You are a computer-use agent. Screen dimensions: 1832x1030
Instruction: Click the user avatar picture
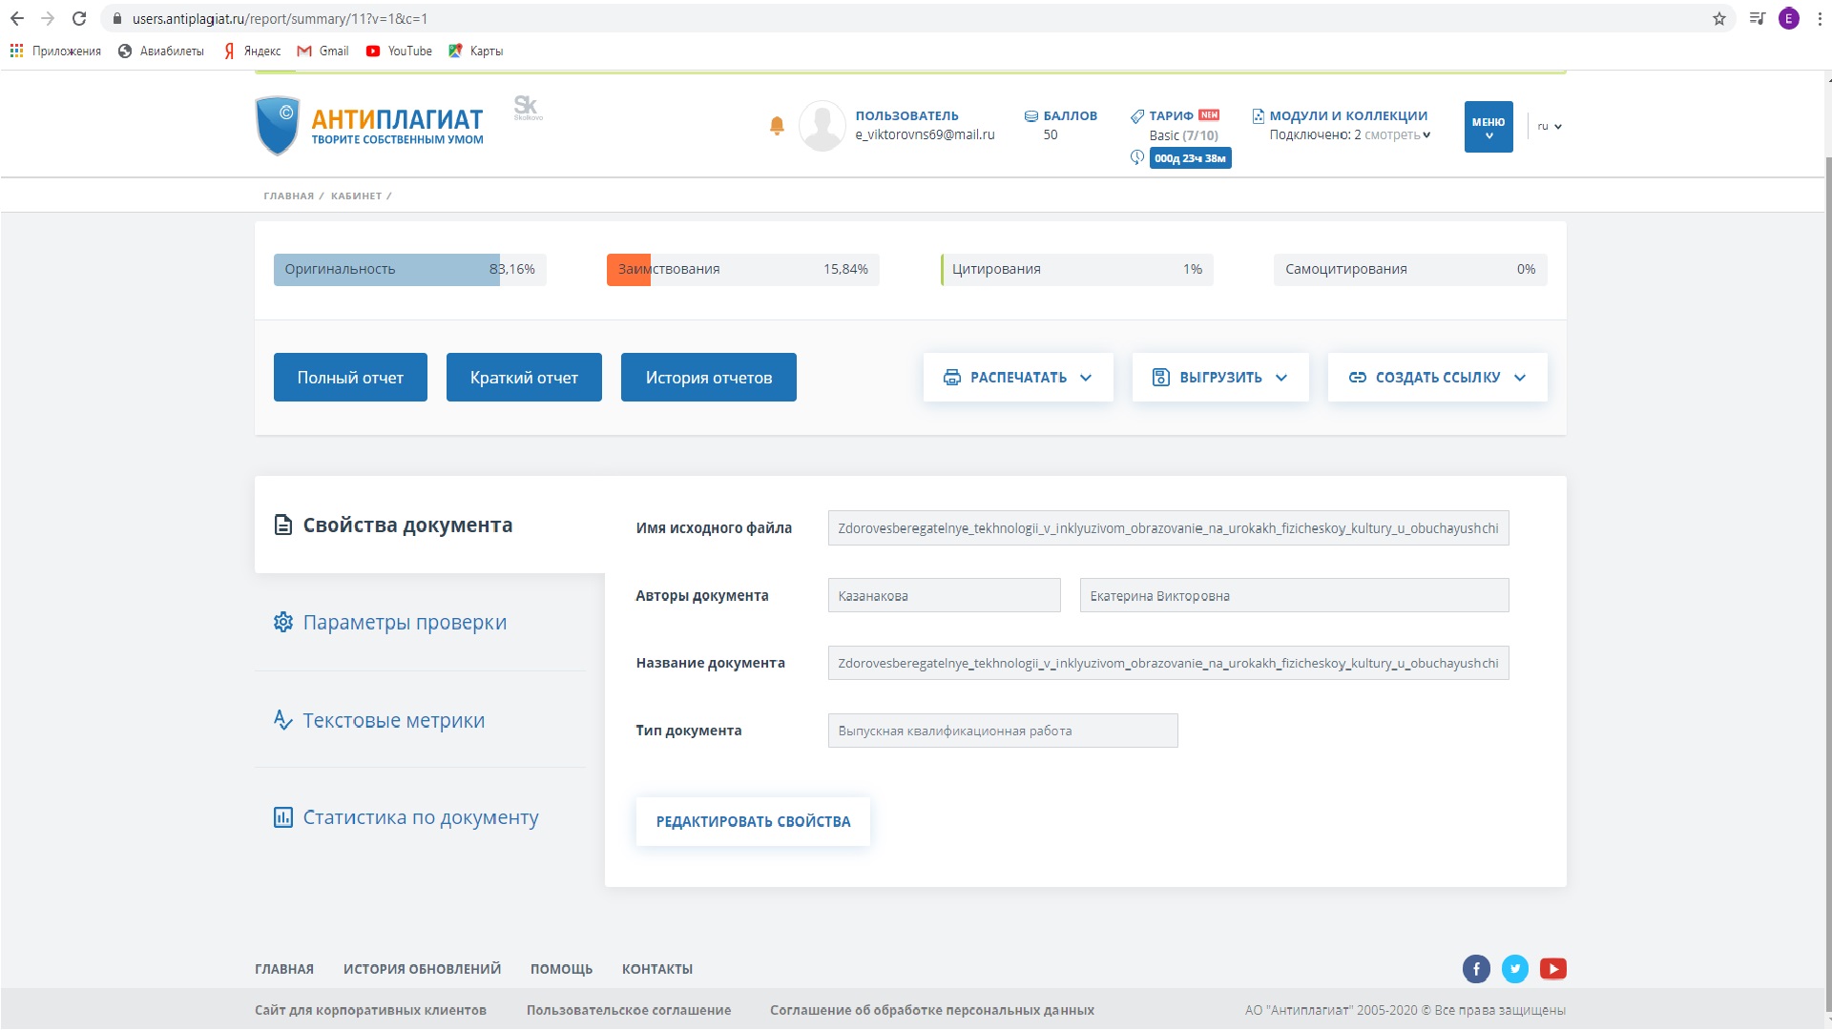[x=822, y=126]
